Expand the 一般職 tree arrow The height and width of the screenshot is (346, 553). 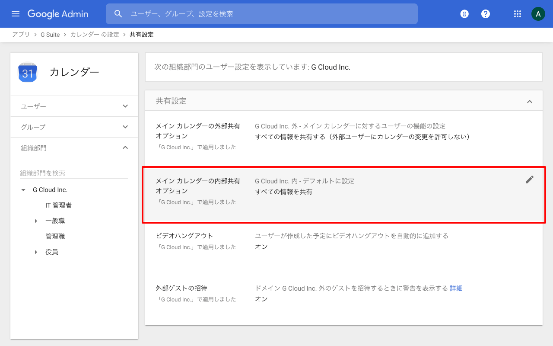36,221
